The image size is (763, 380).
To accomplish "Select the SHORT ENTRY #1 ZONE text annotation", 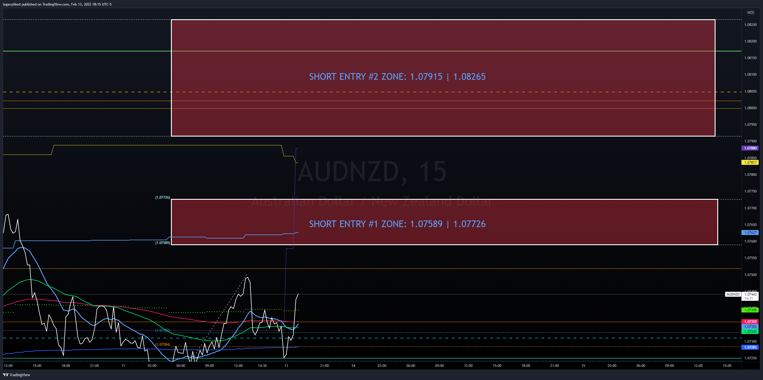I will (x=397, y=224).
